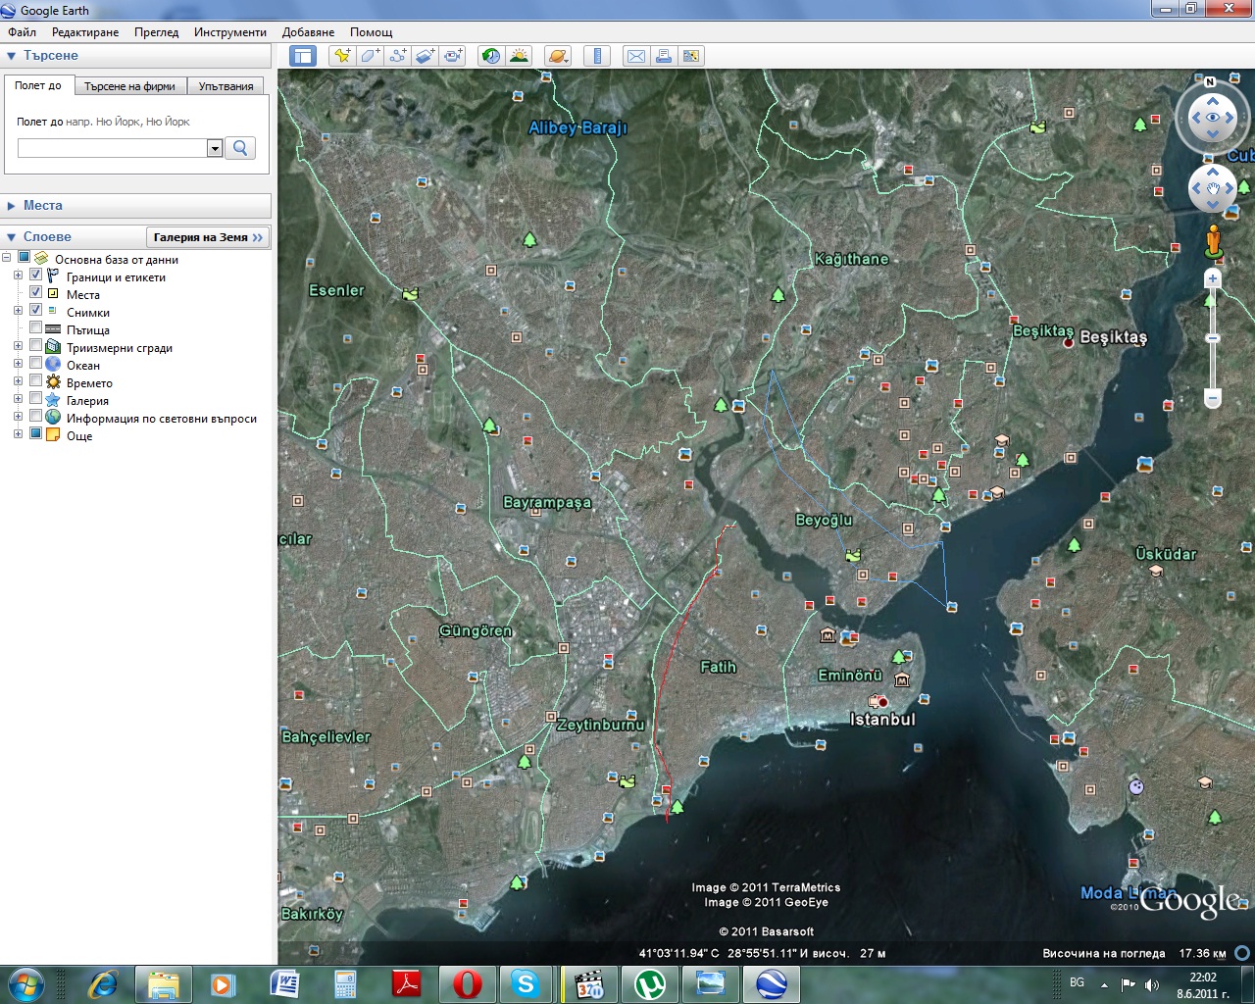Click the BG language indicator in tray
The width and height of the screenshot is (1255, 1004).
click(1078, 982)
